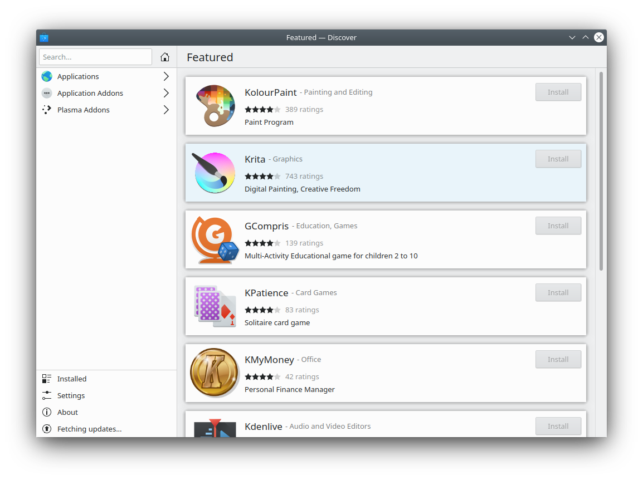Click 'Digital Painting, Creative Freedom' description
This screenshot has height=480, width=643.
[x=303, y=189]
